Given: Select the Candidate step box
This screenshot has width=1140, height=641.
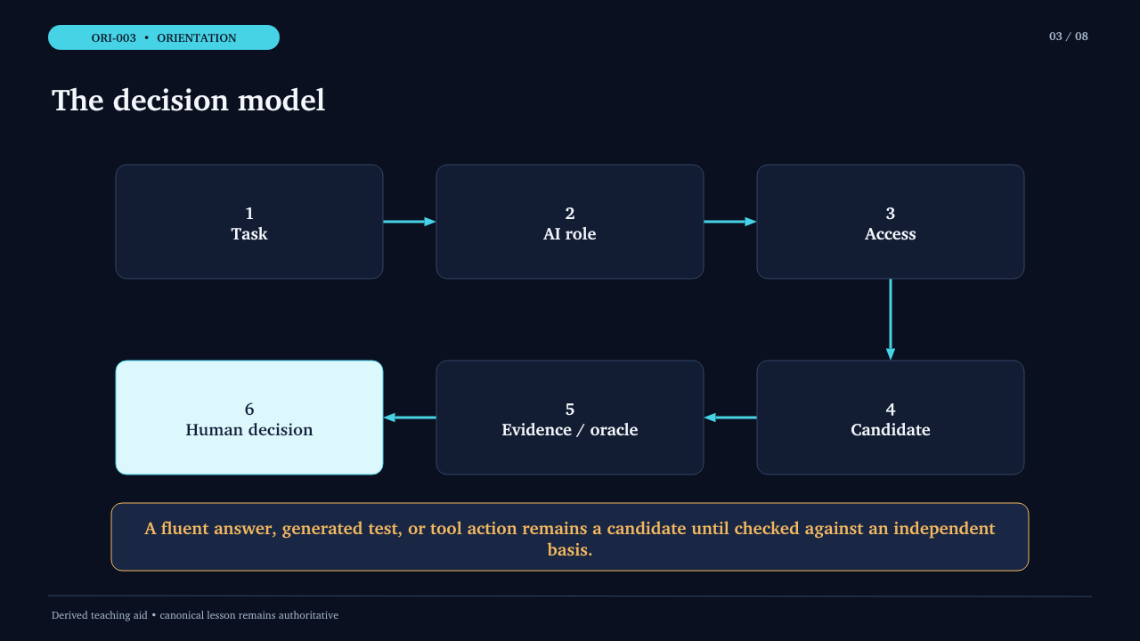Looking at the screenshot, I should (891, 418).
